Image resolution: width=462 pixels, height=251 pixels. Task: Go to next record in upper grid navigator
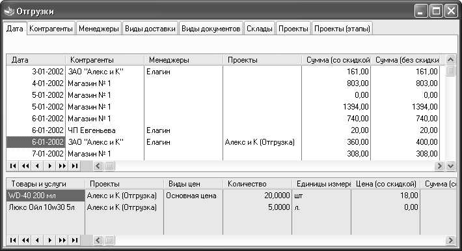(50, 166)
